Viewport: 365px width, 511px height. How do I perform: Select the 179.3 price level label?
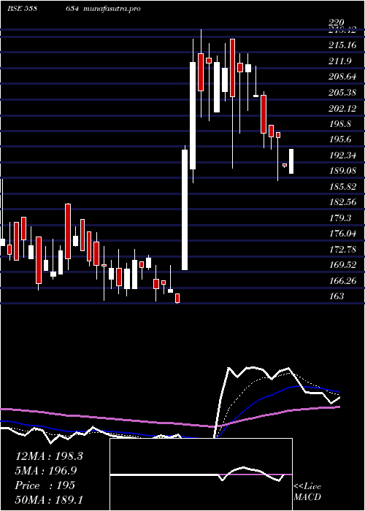click(x=340, y=218)
